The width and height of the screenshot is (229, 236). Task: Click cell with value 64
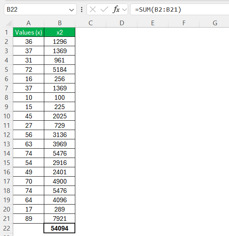point(29,200)
